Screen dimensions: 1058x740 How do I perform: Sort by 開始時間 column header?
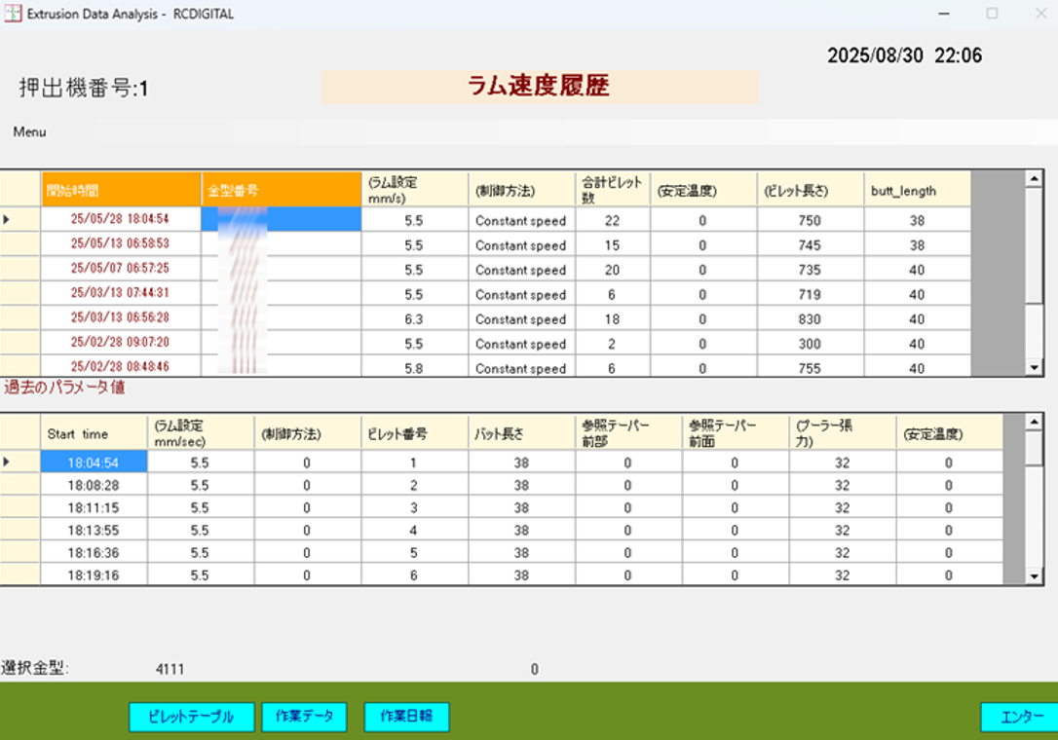tap(121, 190)
